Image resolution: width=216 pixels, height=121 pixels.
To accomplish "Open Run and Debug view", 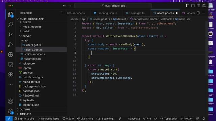I will pos(10,45).
